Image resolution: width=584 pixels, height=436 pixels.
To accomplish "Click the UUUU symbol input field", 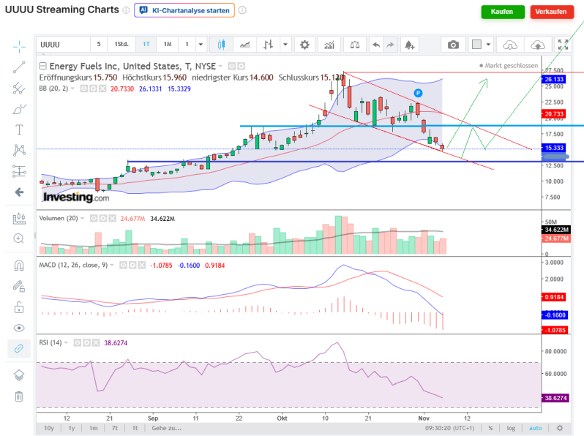I will tap(64, 45).
